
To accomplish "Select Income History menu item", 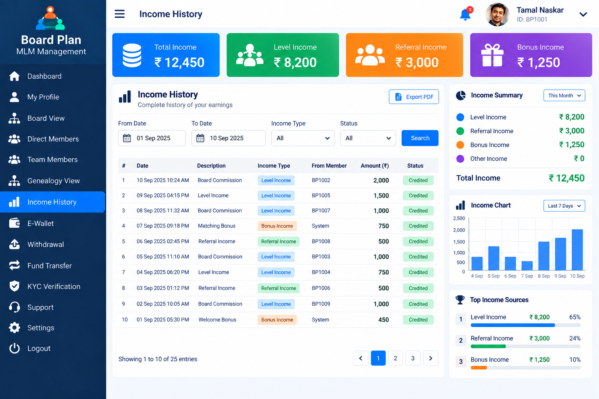I will (53, 202).
